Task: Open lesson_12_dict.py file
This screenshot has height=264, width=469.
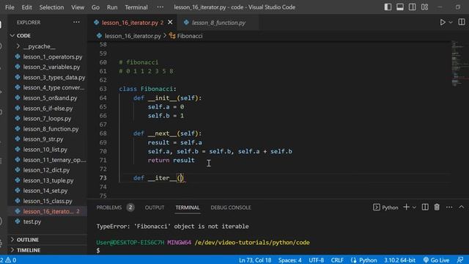Action: tap(46, 170)
